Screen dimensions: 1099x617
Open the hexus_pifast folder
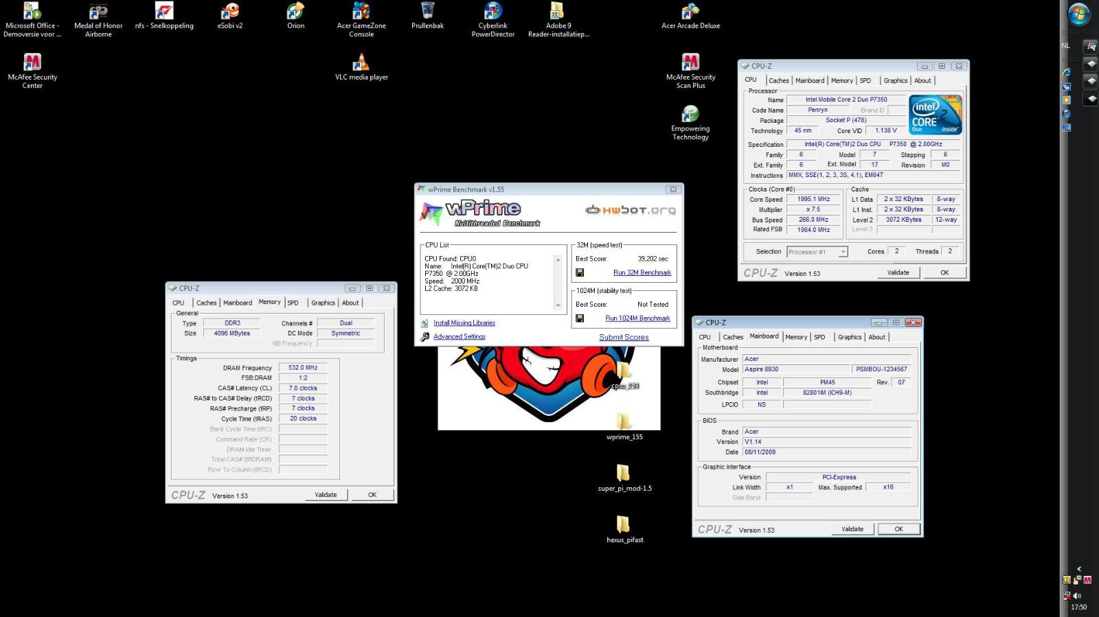[624, 529]
